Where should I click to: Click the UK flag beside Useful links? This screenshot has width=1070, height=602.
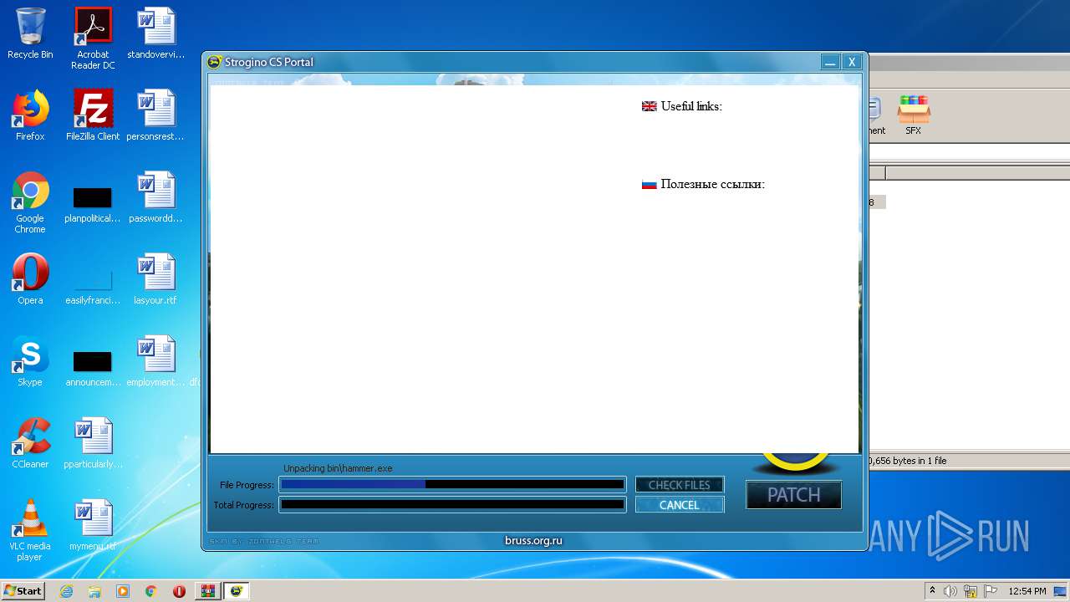pyautogui.click(x=649, y=106)
